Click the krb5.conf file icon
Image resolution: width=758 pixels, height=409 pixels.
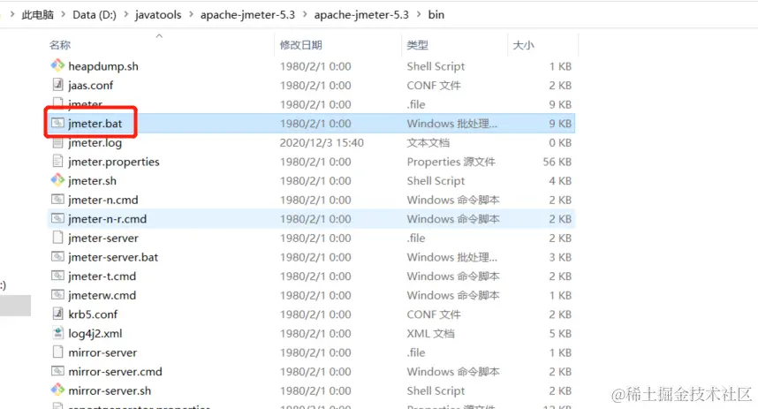[x=57, y=314]
